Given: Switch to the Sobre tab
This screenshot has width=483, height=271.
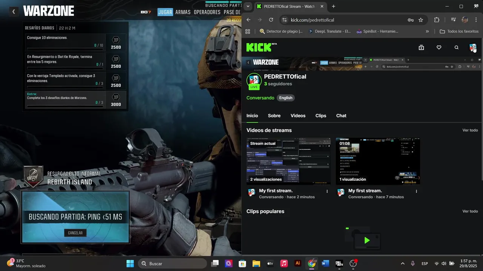Looking at the screenshot, I should (x=274, y=116).
